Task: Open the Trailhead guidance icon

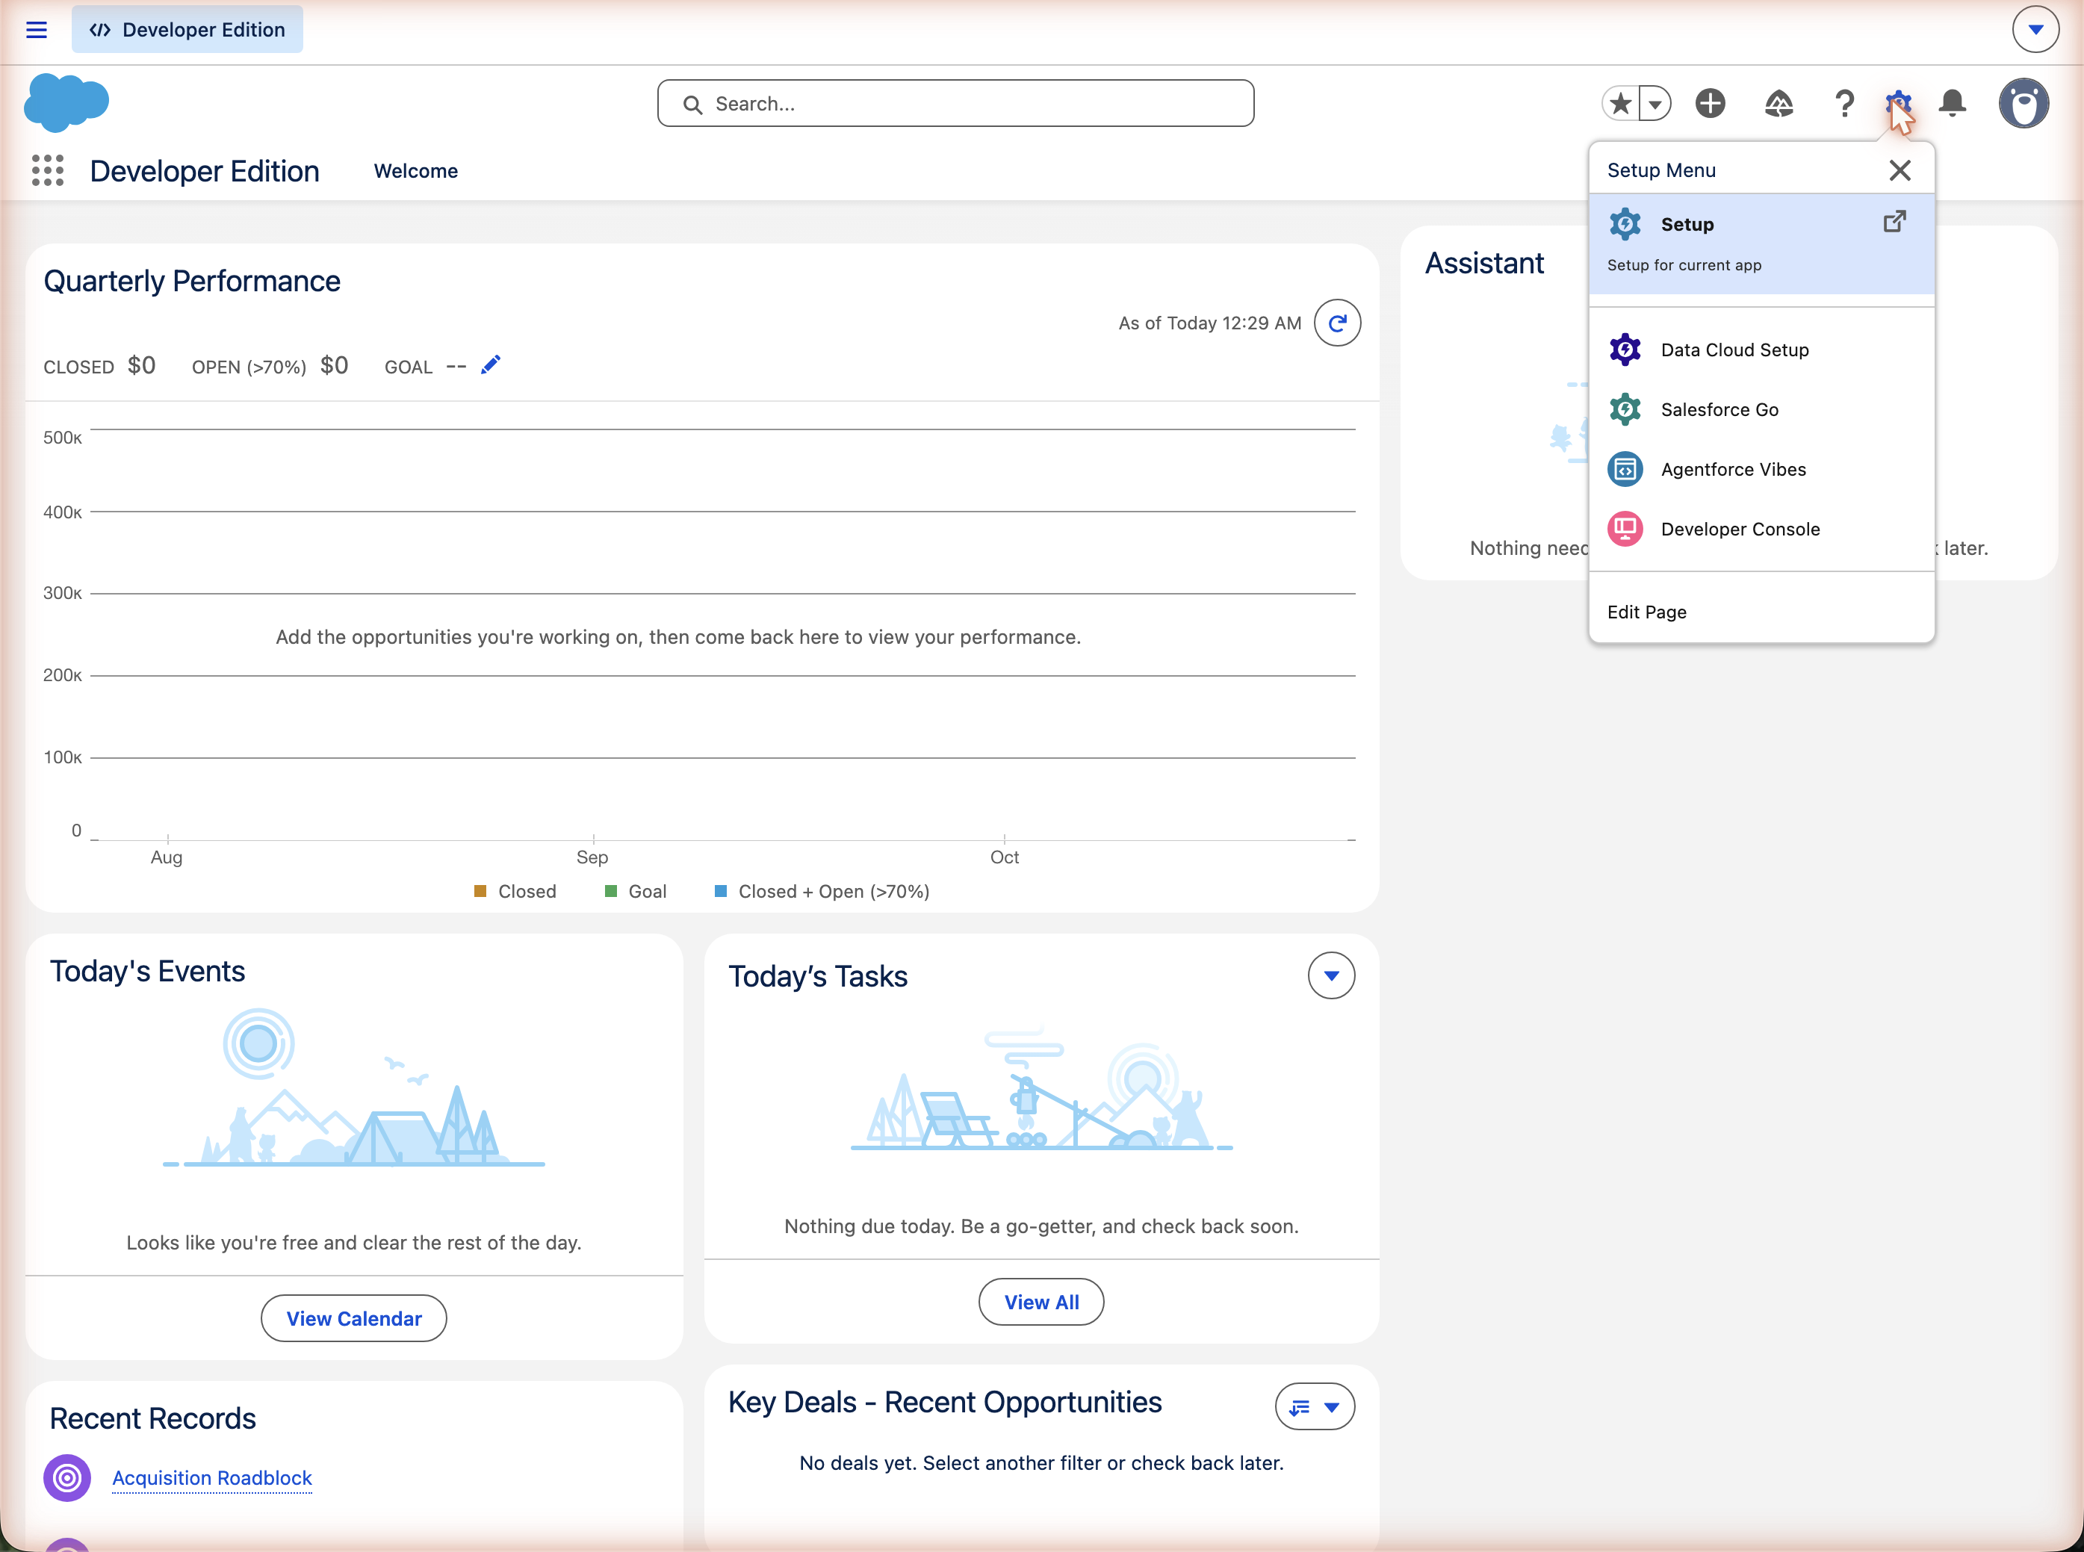Action: [1778, 103]
